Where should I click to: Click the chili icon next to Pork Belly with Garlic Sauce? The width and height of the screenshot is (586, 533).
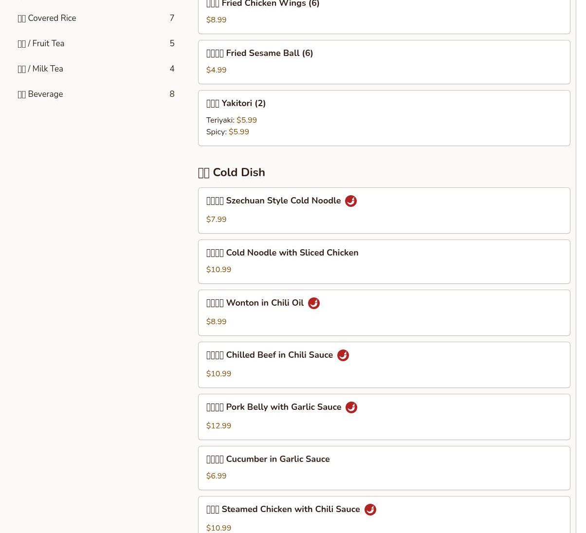(x=351, y=407)
